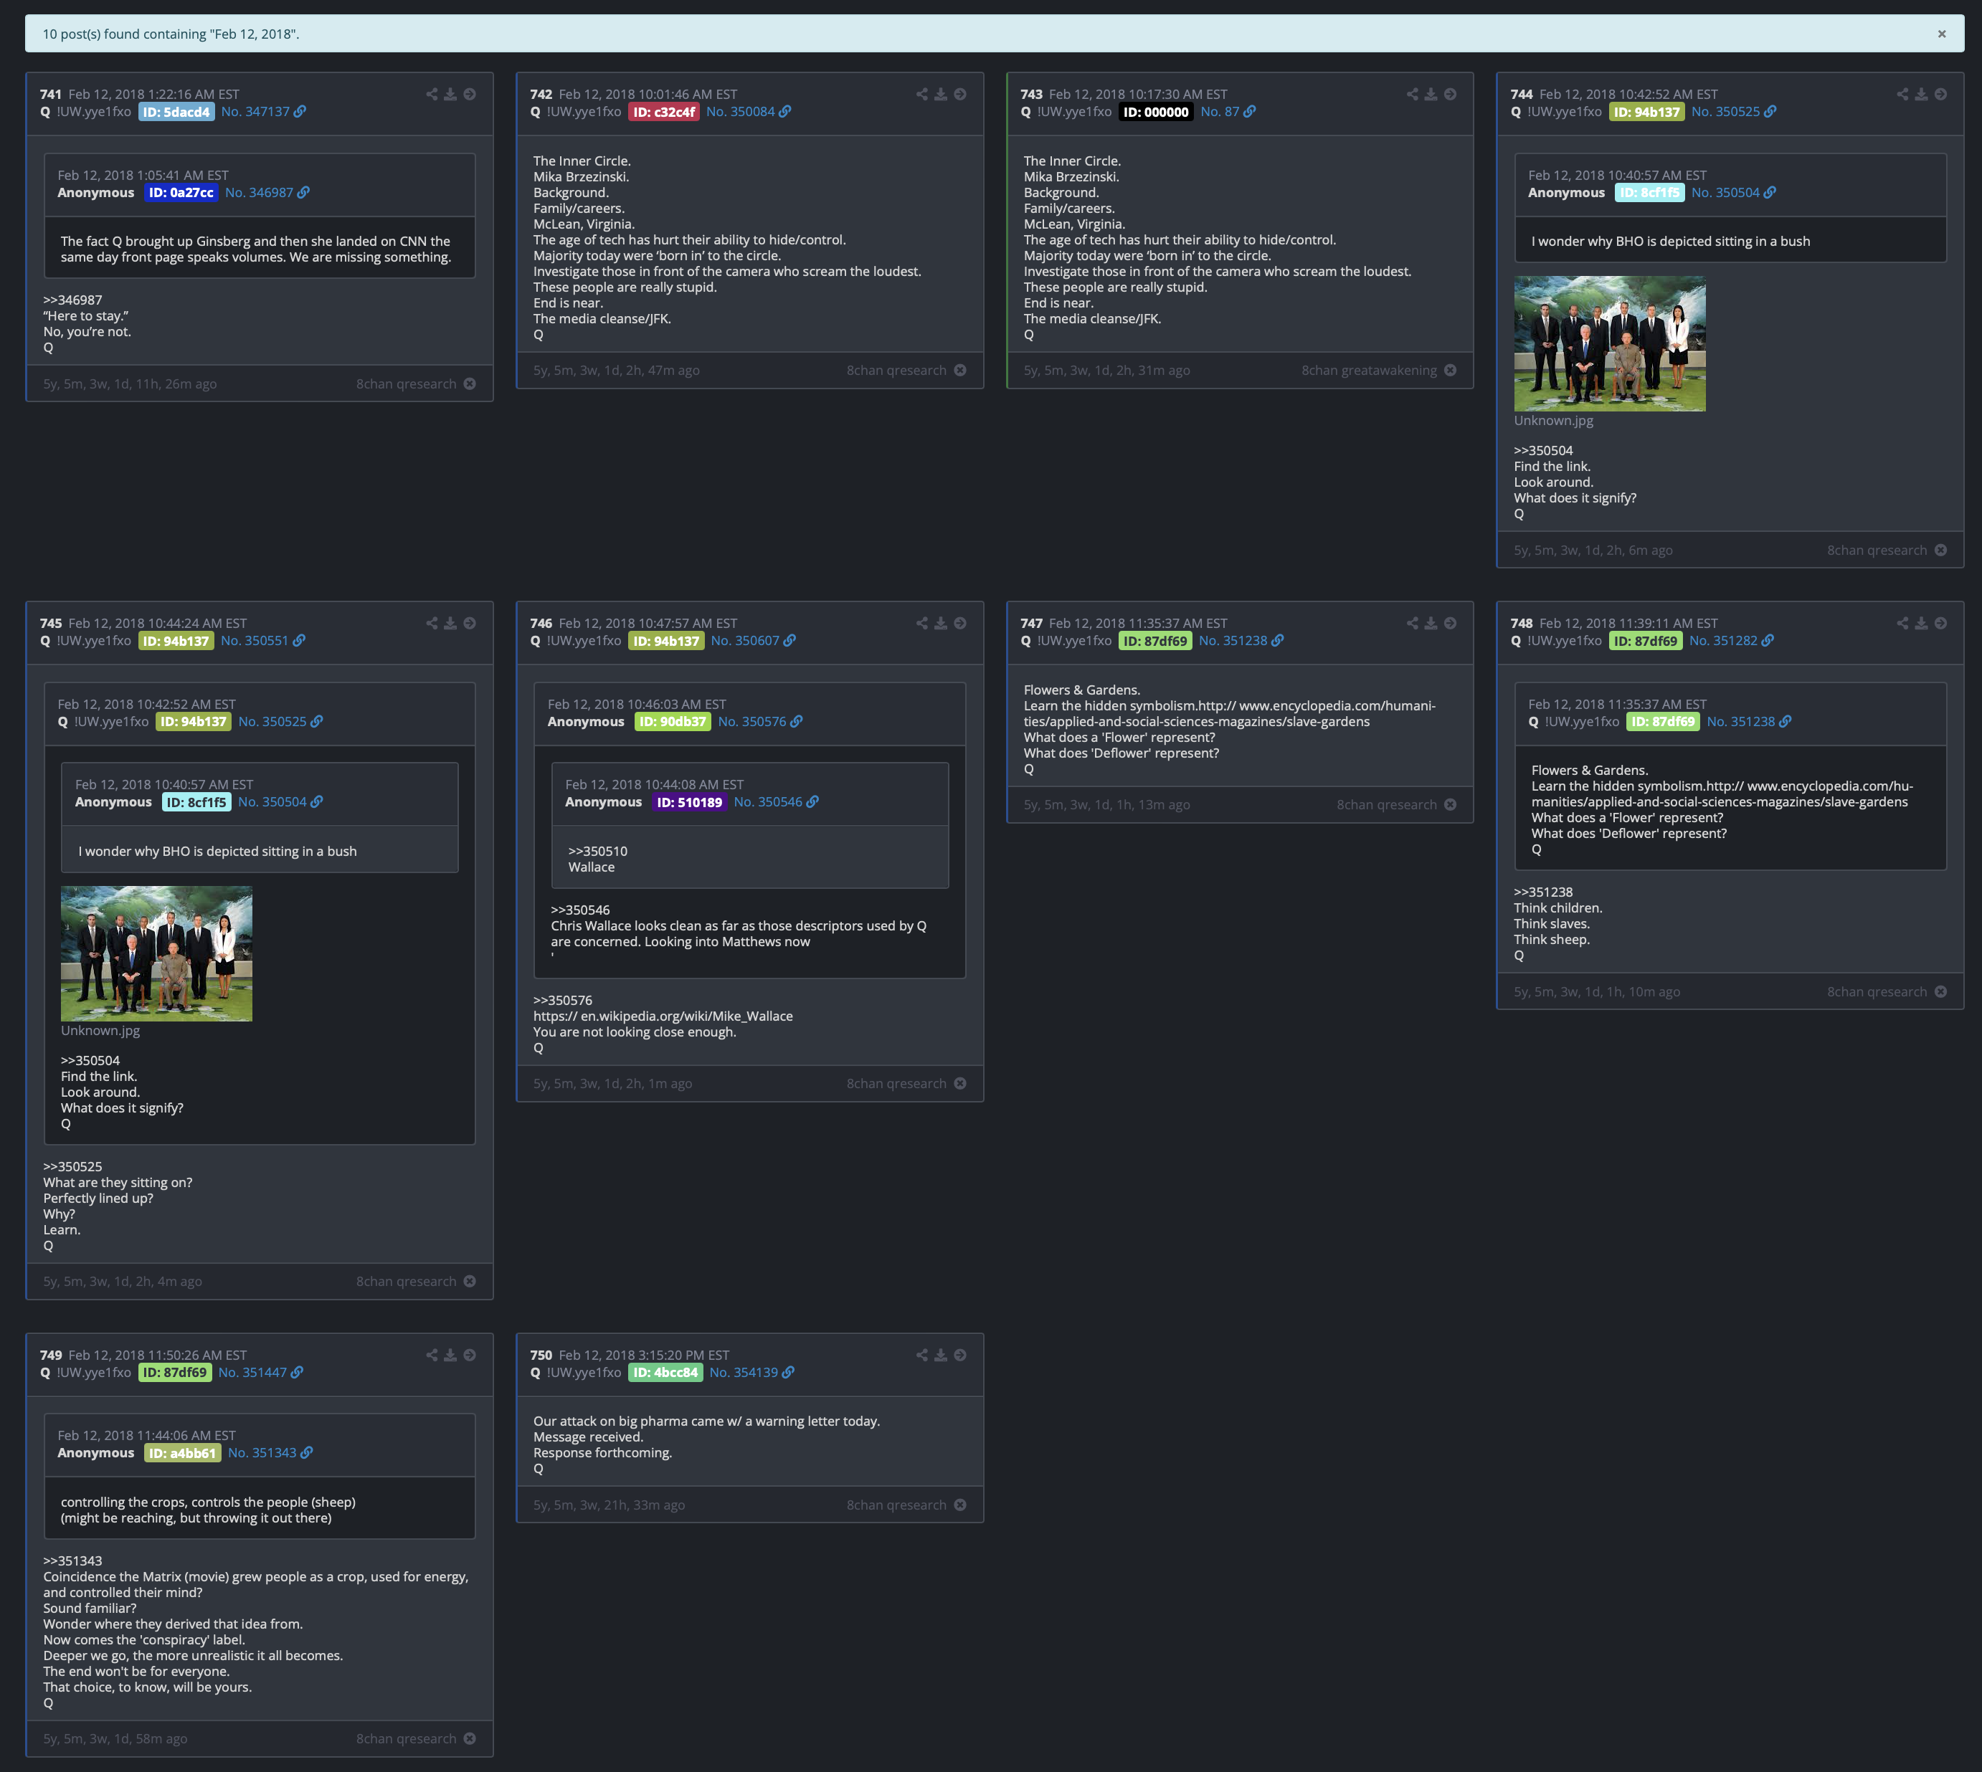Image resolution: width=1982 pixels, height=1772 pixels.
Task: Open Unknown.jpg thumbnail in post 745
Action: [156, 954]
